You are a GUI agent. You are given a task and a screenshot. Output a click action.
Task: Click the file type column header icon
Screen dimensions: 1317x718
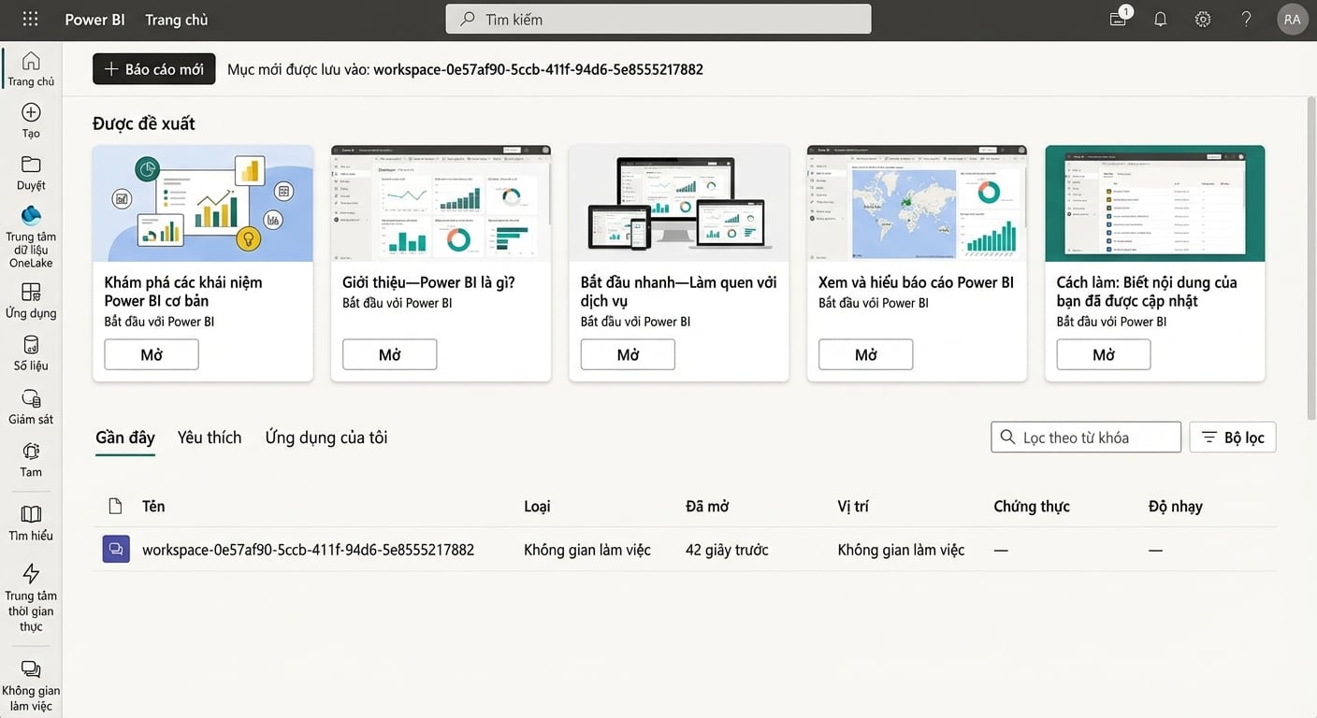[115, 506]
